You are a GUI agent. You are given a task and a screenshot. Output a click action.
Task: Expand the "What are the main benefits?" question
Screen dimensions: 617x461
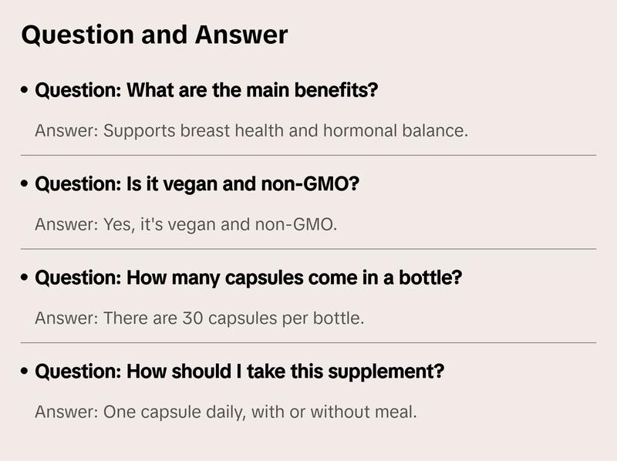click(x=207, y=91)
